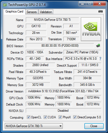Screen dimensions: 108x133
Task: Click the dropdown arrow beside GTX 780 Ti
Action: 60,126
